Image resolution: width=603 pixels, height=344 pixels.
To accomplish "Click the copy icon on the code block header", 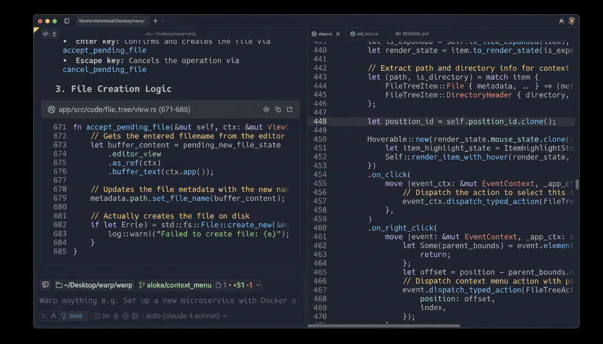I will pyautogui.click(x=277, y=109).
